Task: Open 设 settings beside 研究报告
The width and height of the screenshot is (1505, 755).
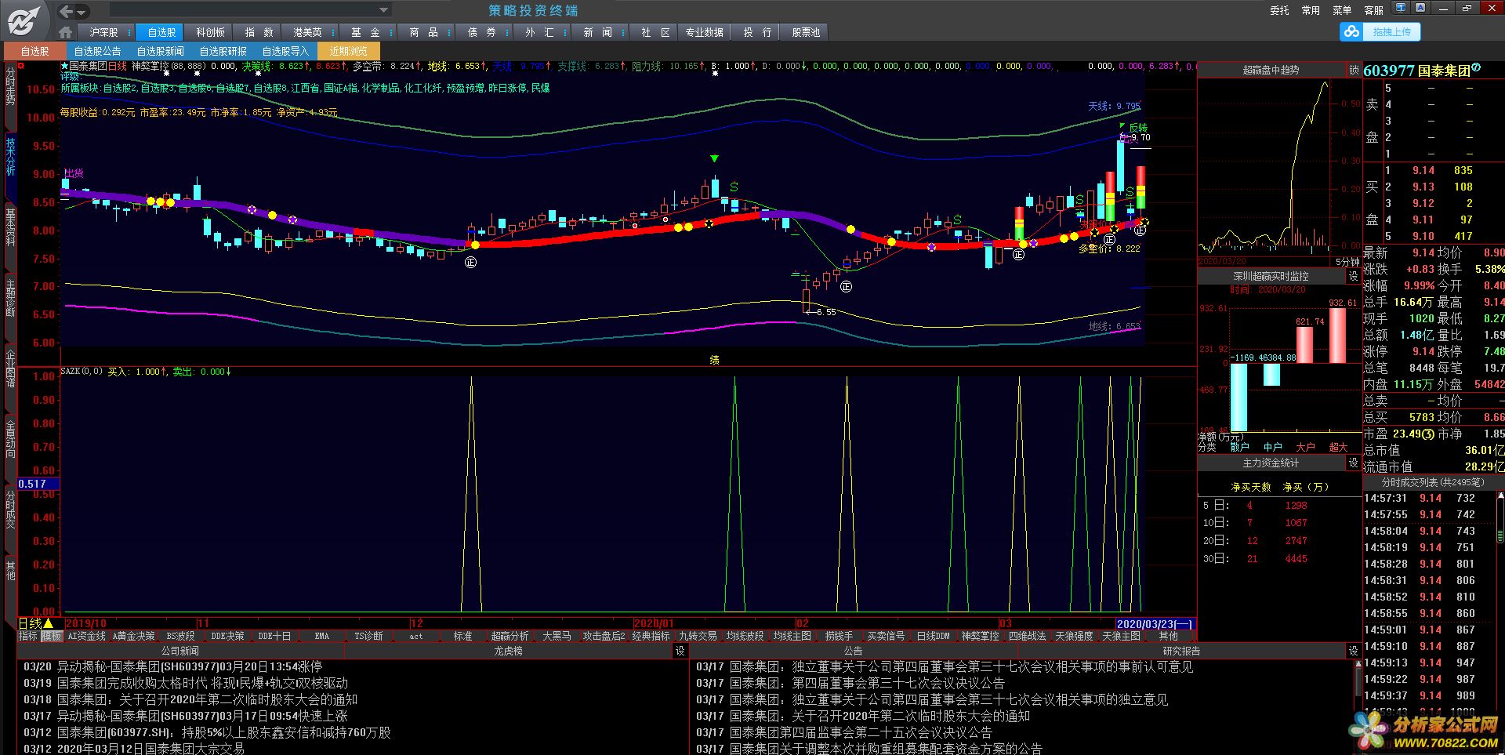Action: [1354, 651]
